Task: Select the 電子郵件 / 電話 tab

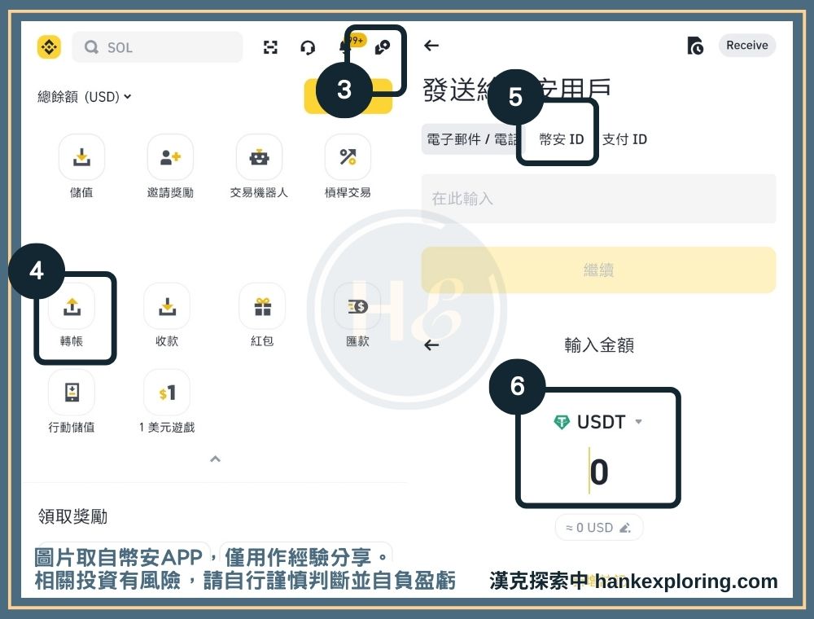Action: pos(472,139)
